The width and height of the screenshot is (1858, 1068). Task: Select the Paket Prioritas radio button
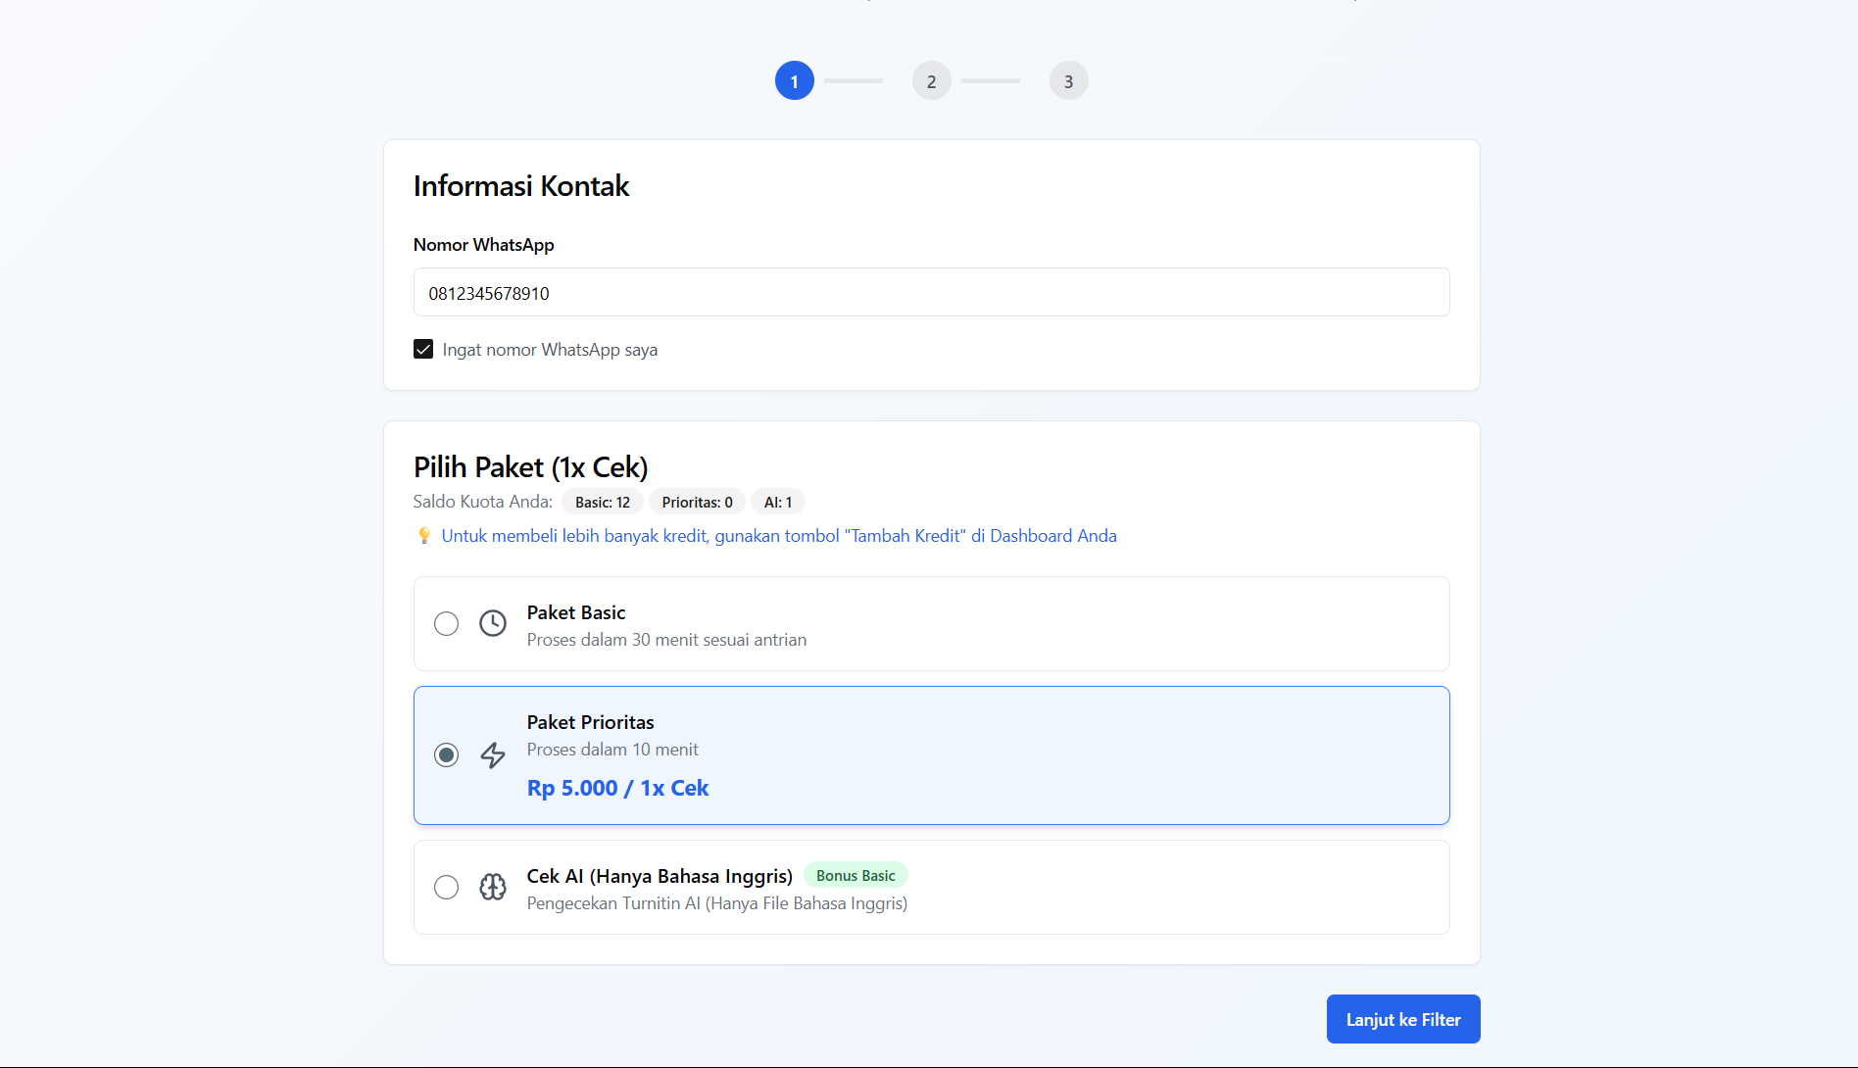[x=446, y=754]
